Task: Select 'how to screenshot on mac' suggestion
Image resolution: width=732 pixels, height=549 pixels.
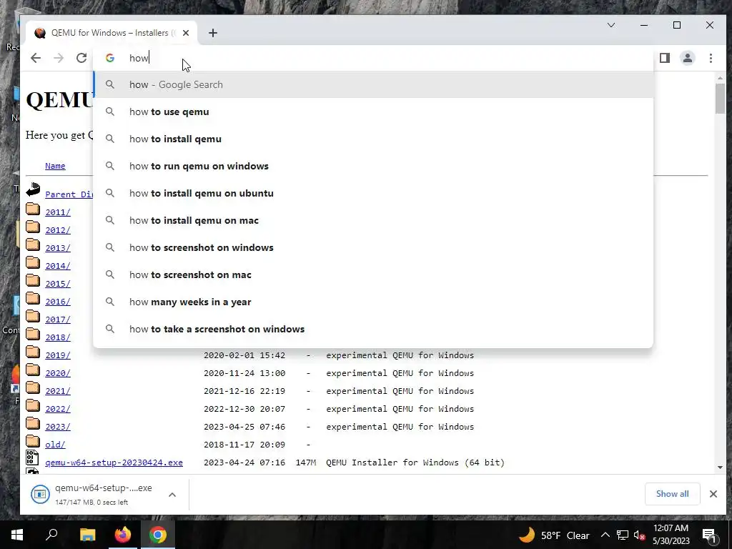Action: (373, 274)
